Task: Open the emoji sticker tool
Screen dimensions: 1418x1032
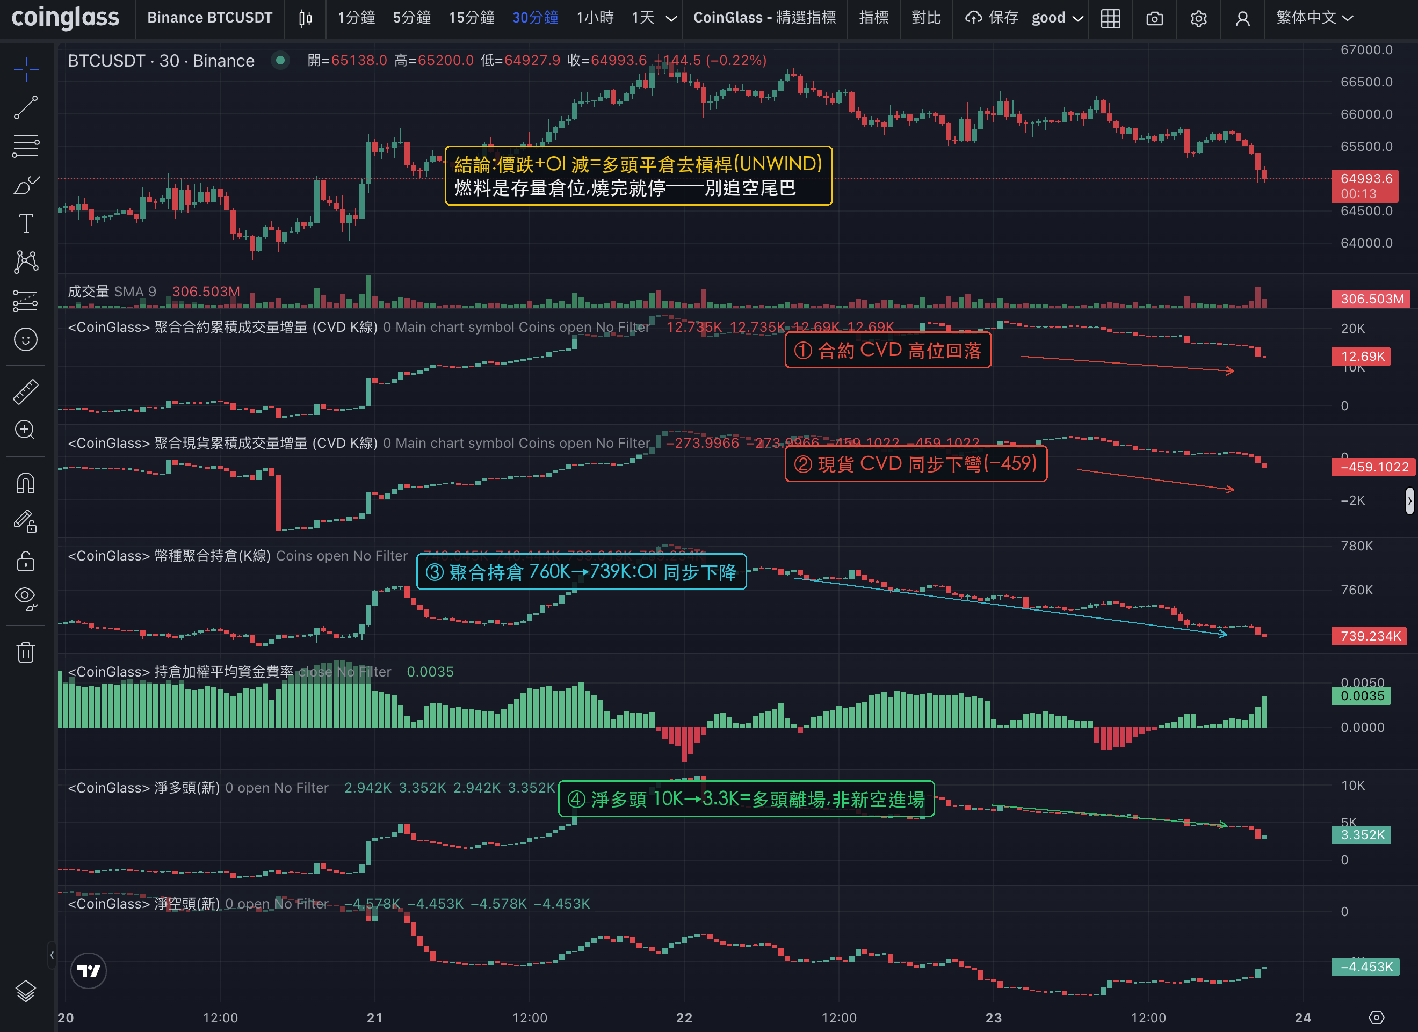Action: (x=26, y=339)
